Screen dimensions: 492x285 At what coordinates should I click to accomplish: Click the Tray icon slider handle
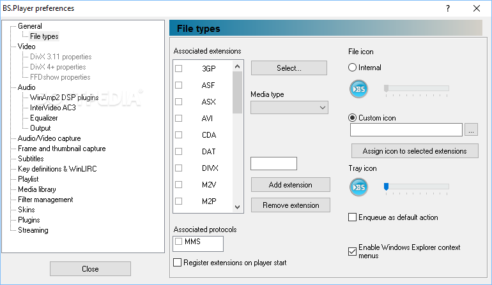(387, 187)
